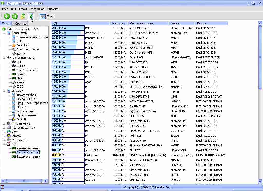The height and width of the screenshot is (191, 263).
Task: Open Мультимонитор item
Action: coord(27,115)
